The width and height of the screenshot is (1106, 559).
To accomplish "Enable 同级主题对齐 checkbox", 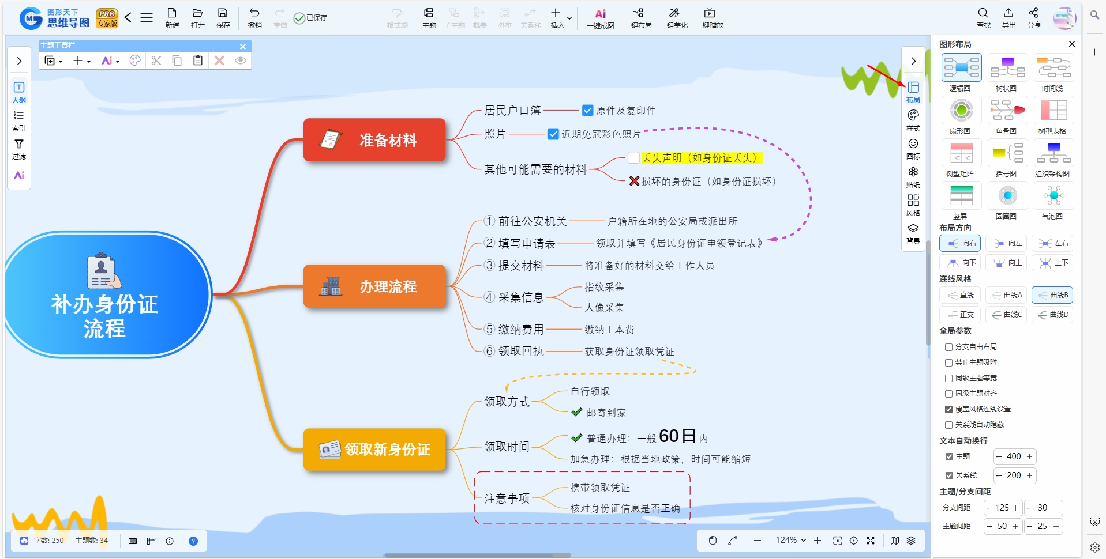I will pos(948,394).
